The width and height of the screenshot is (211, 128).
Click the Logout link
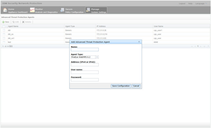pyautogui.click(x=182, y=3)
